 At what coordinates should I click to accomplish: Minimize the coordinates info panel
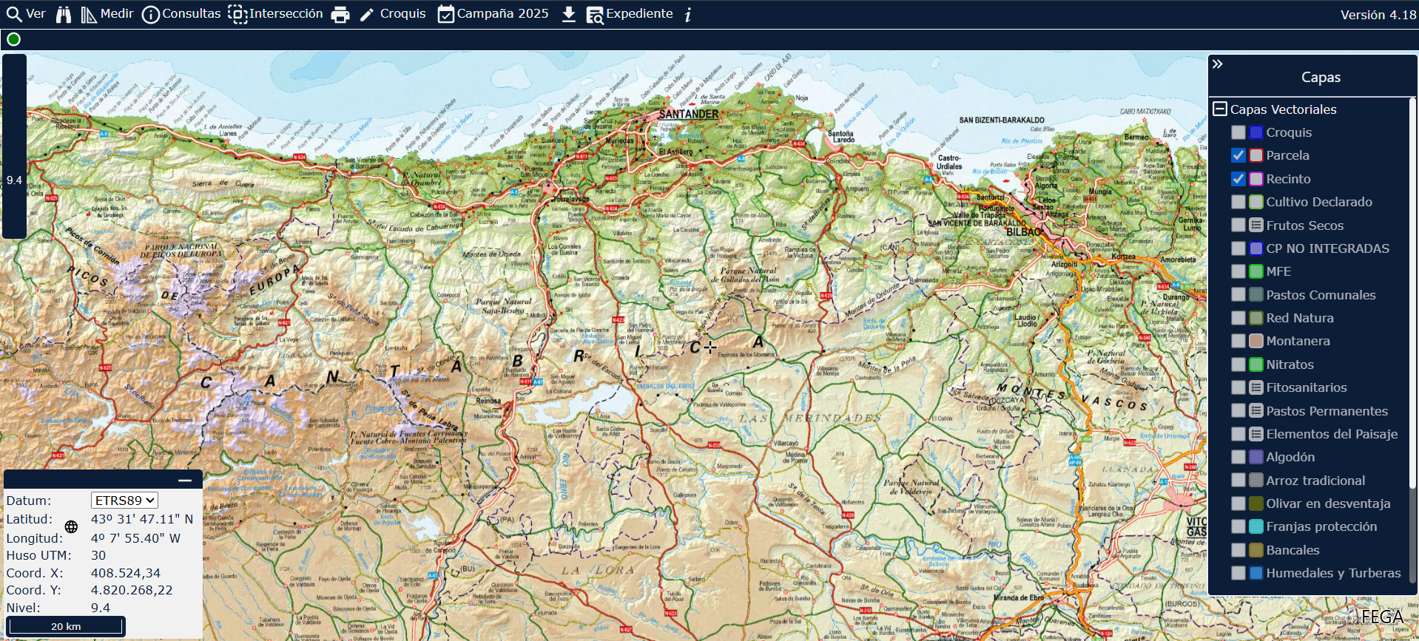pos(185,481)
